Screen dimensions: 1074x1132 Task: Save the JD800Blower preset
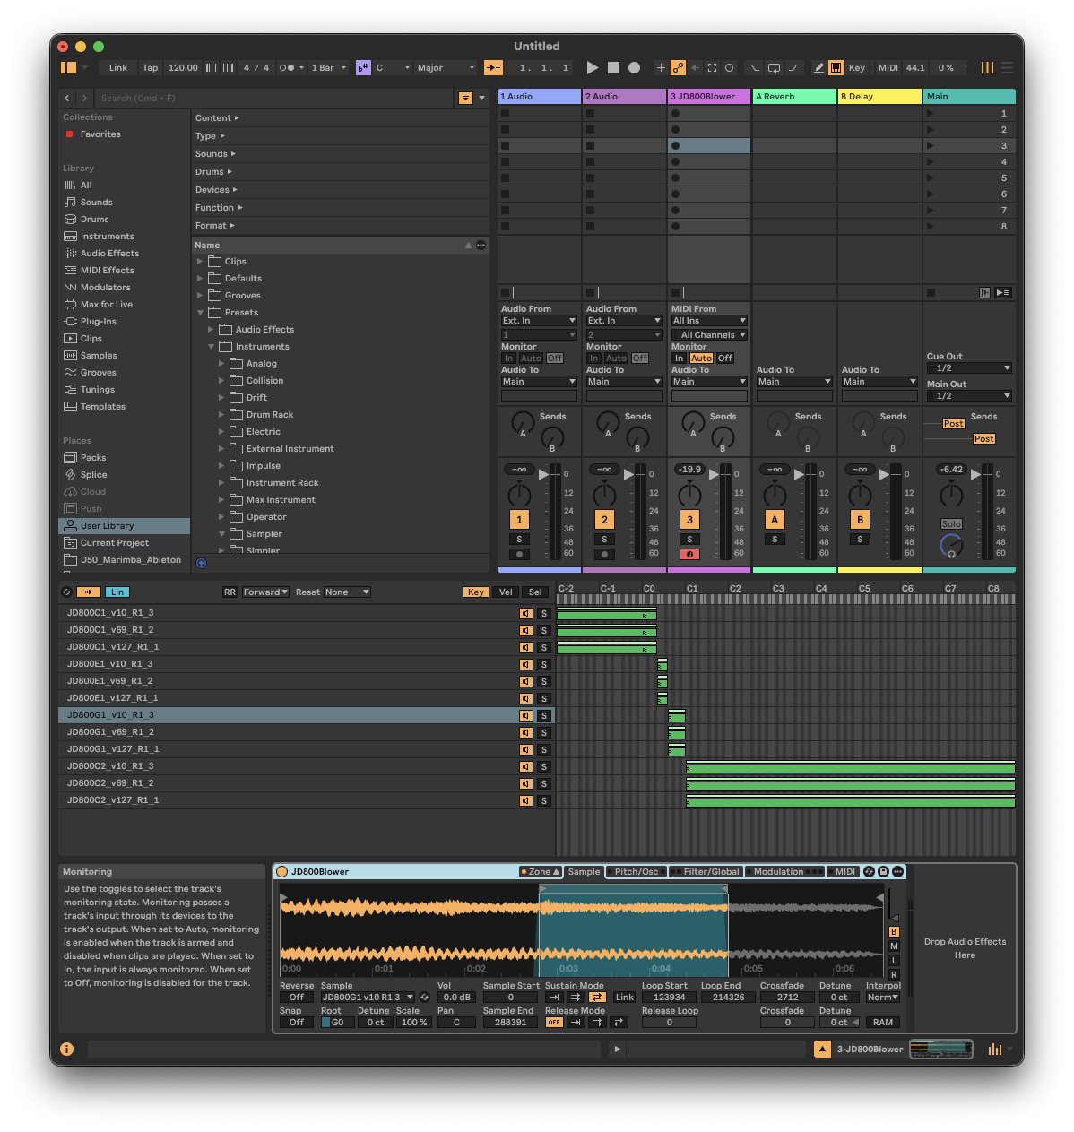click(883, 871)
